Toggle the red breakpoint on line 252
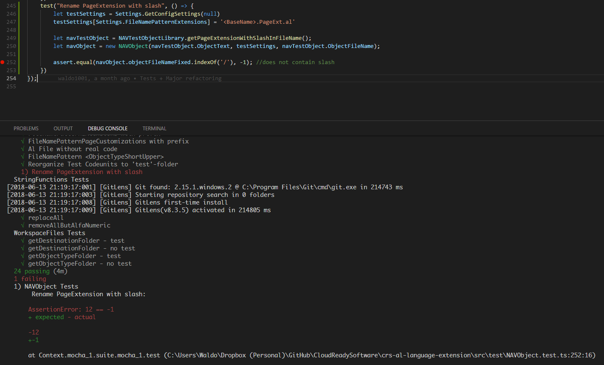This screenshot has width=604, height=365. click(2, 62)
